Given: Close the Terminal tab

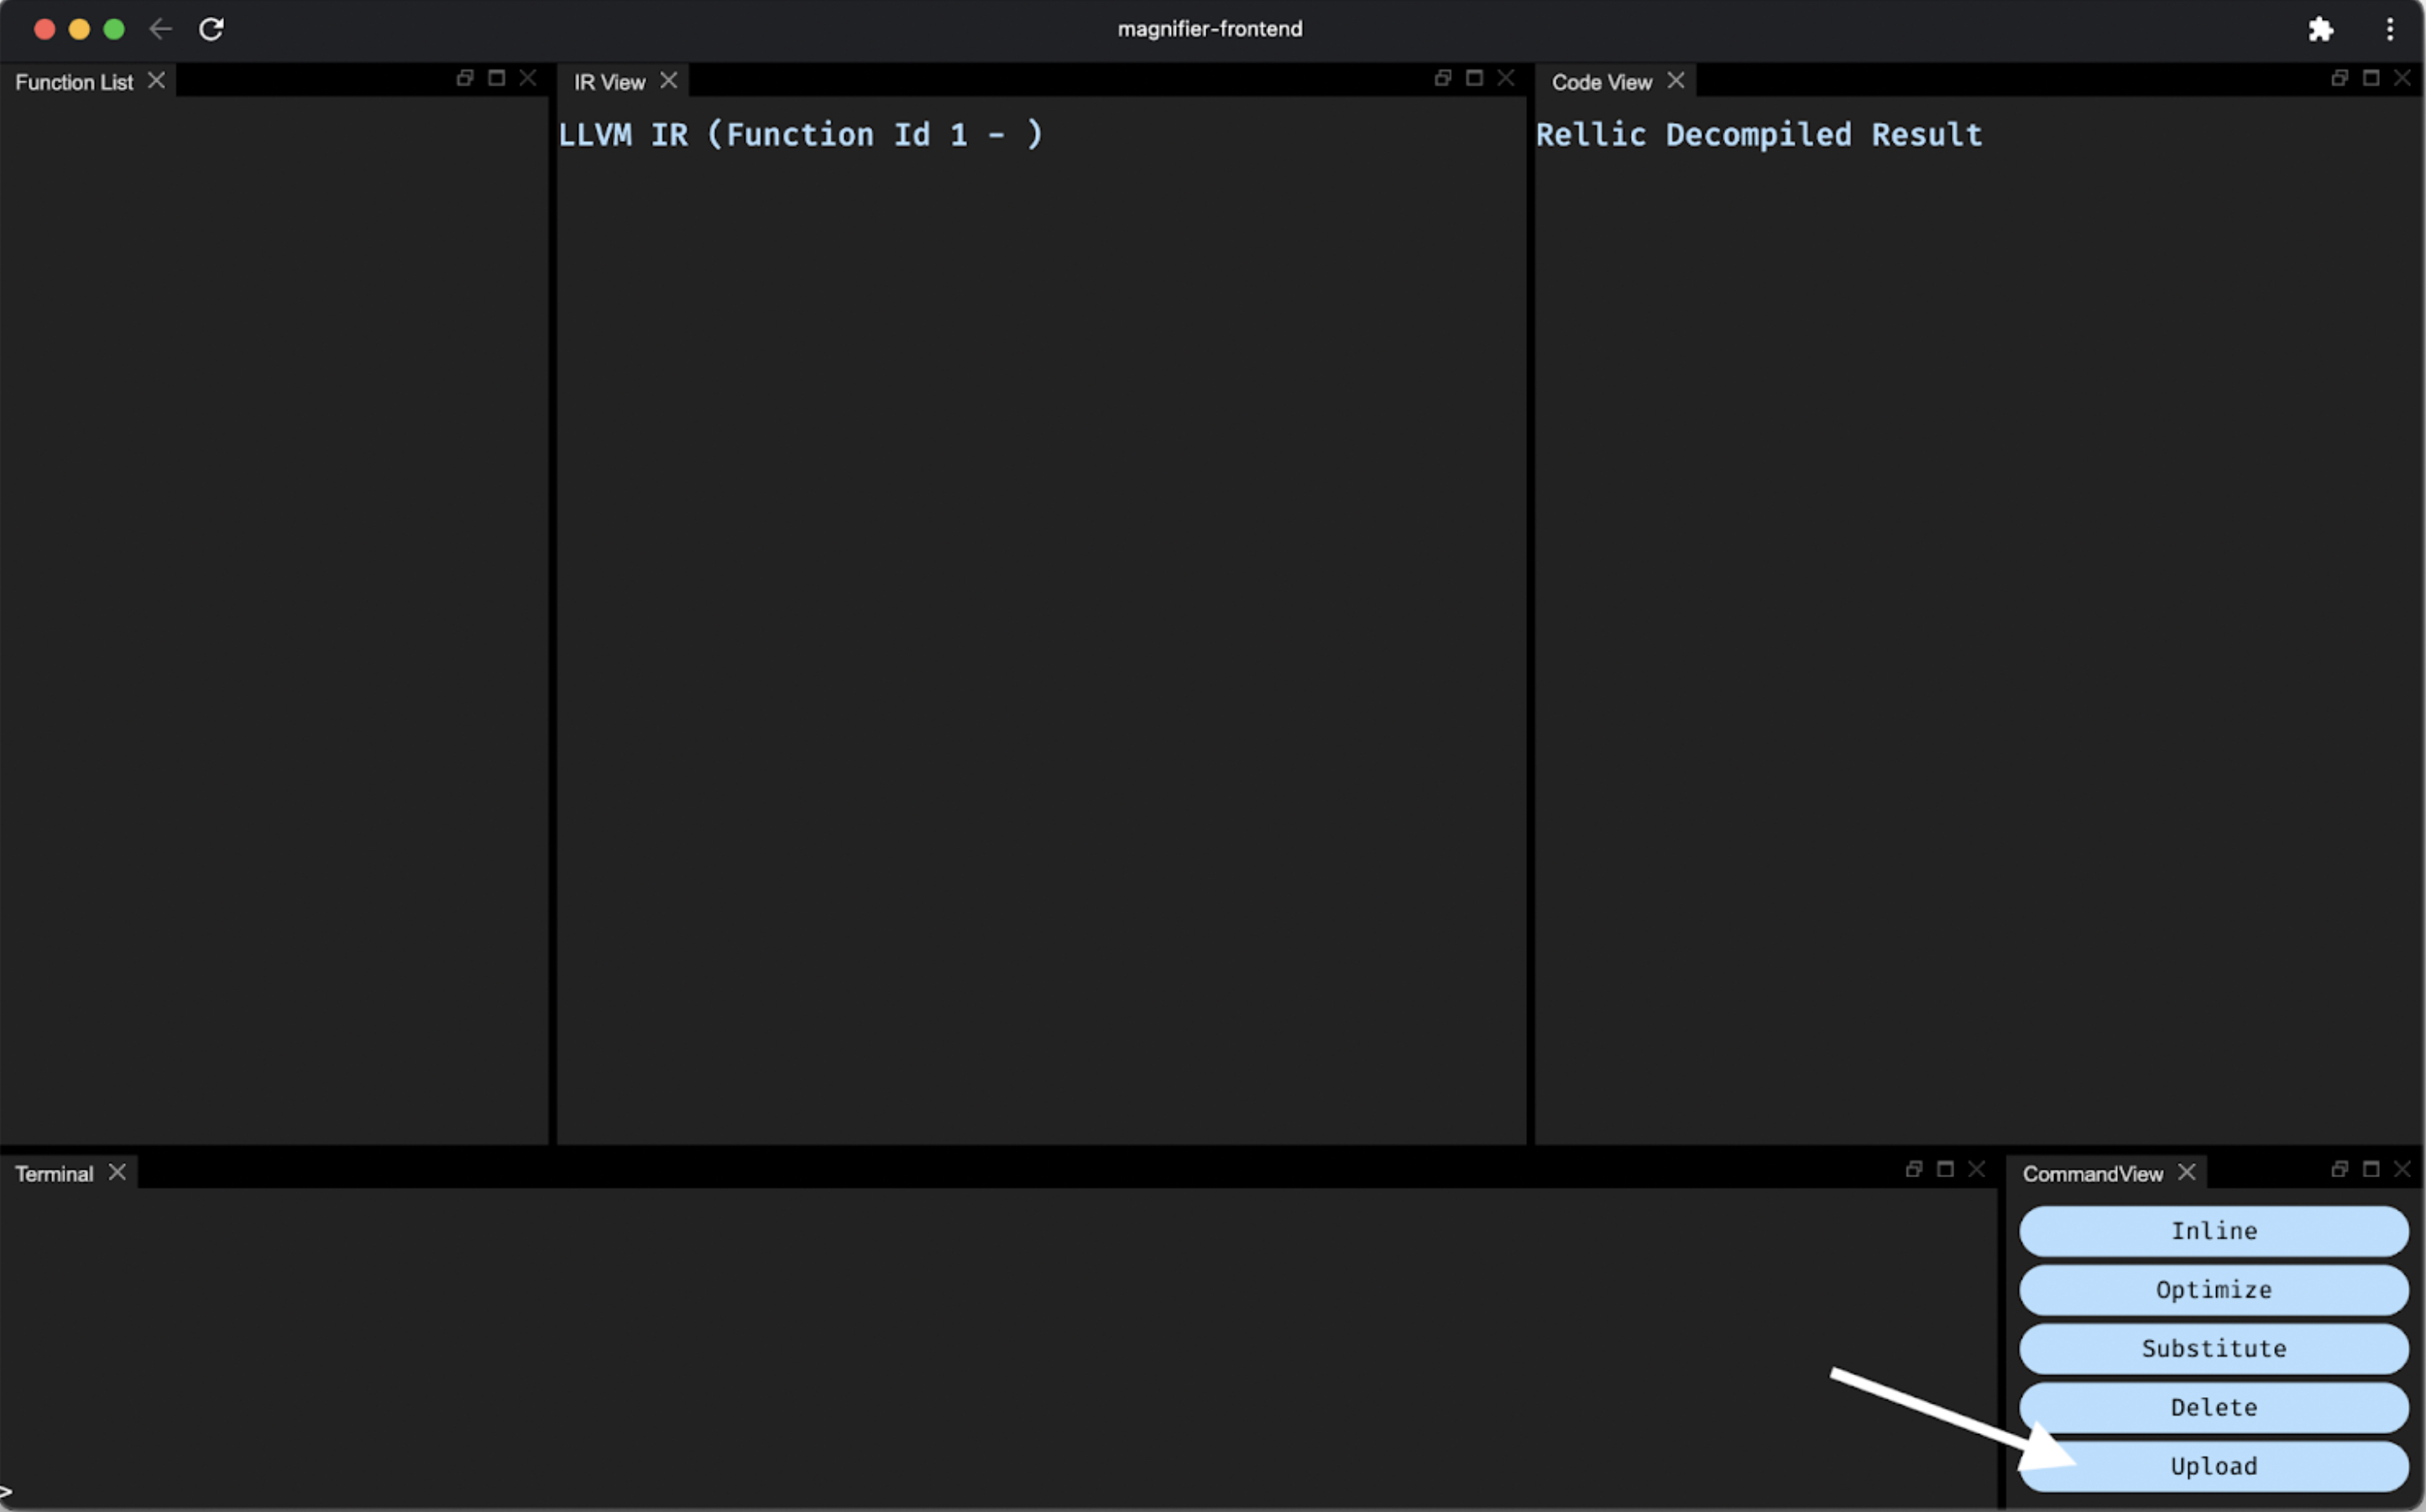Looking at the screenshot, I should pos(117,1172).
